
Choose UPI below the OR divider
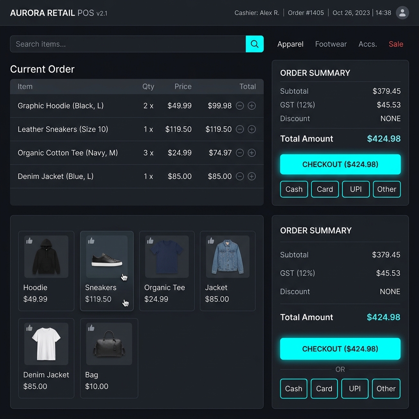pyautogui.click(x=355, y=389)
